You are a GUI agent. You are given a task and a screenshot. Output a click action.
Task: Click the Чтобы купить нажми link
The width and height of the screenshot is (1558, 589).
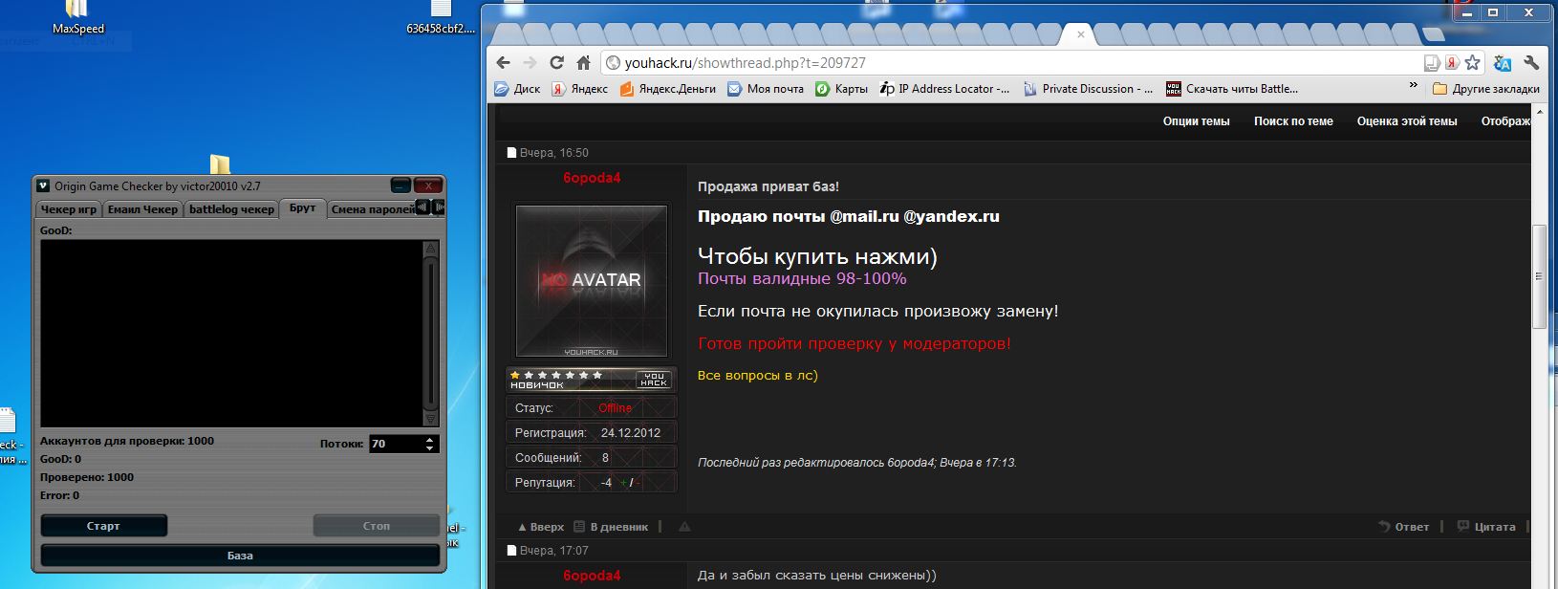click(817, 256)
